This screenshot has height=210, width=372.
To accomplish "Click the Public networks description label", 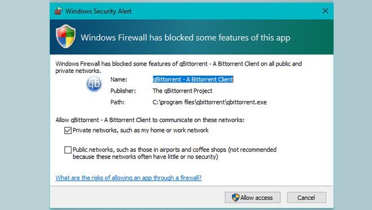I will pos(174,153).
